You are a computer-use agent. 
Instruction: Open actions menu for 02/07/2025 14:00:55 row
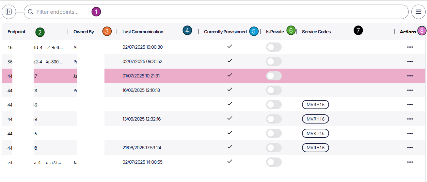(410, 162)
